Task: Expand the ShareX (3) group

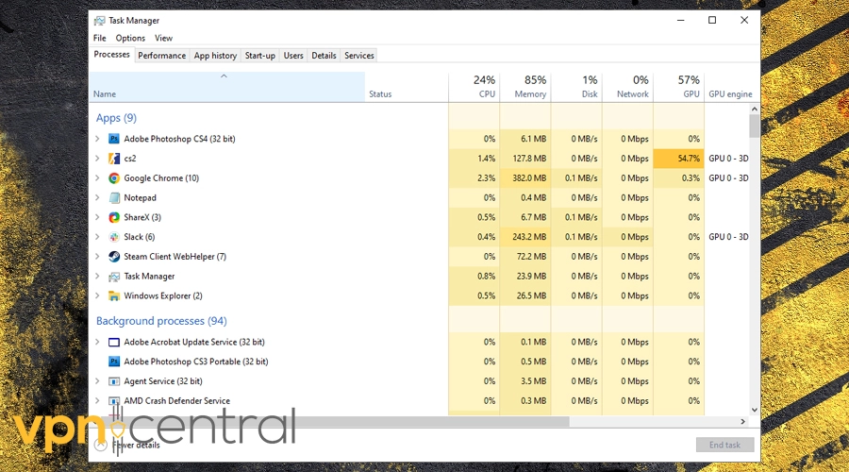Action: [97, 217]
